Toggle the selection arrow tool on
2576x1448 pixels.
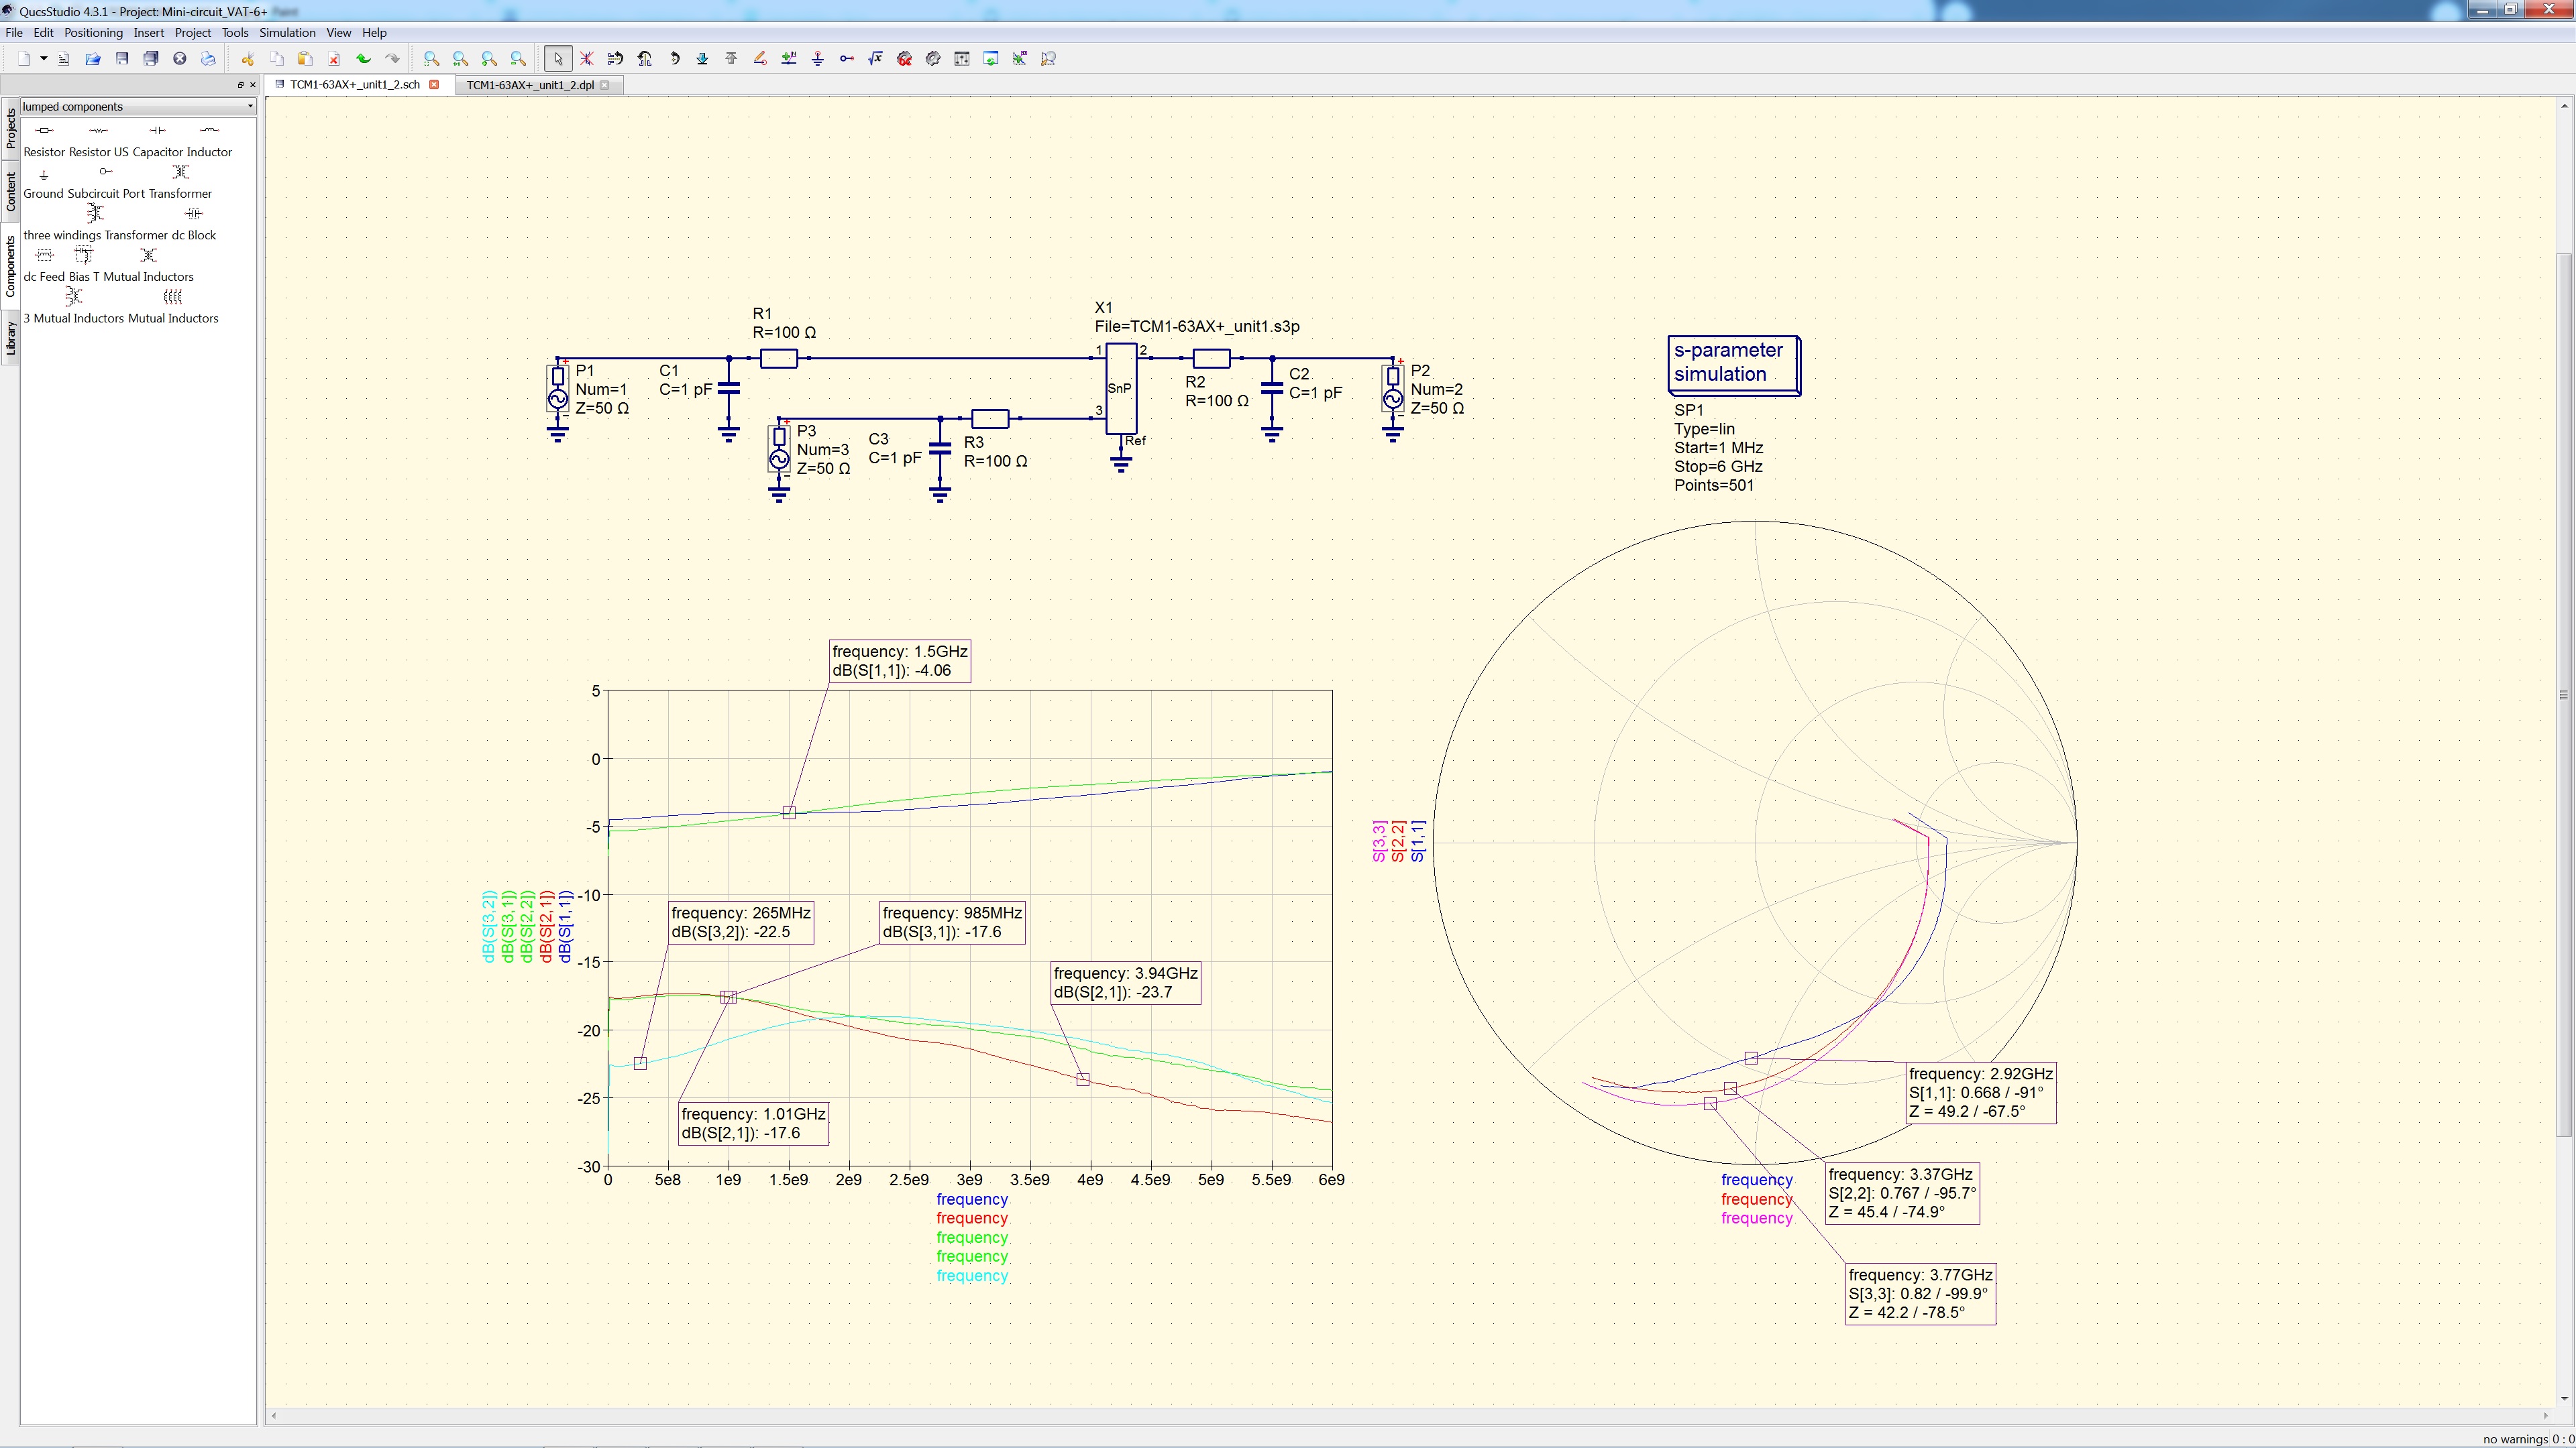(x=558, y=59)
